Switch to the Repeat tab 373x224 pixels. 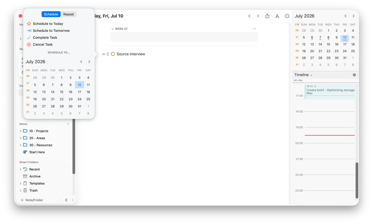coord(68,14)
